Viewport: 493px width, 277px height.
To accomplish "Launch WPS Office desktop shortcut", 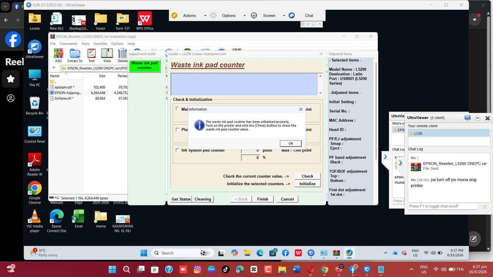I will click(145, 21).
